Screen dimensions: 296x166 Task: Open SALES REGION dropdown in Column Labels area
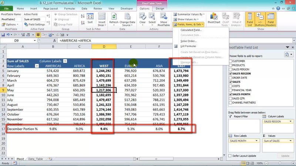pyautogui.click(x=290, y=122)
